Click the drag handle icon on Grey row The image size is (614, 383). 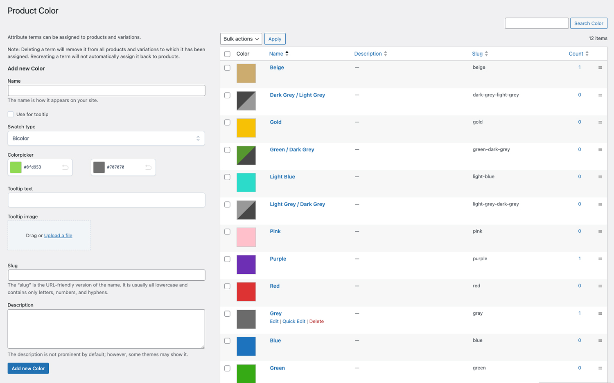(600, 313)
